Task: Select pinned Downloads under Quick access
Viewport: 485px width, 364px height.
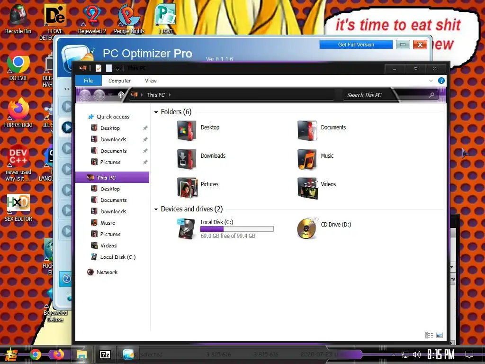Action: point(113,140)
